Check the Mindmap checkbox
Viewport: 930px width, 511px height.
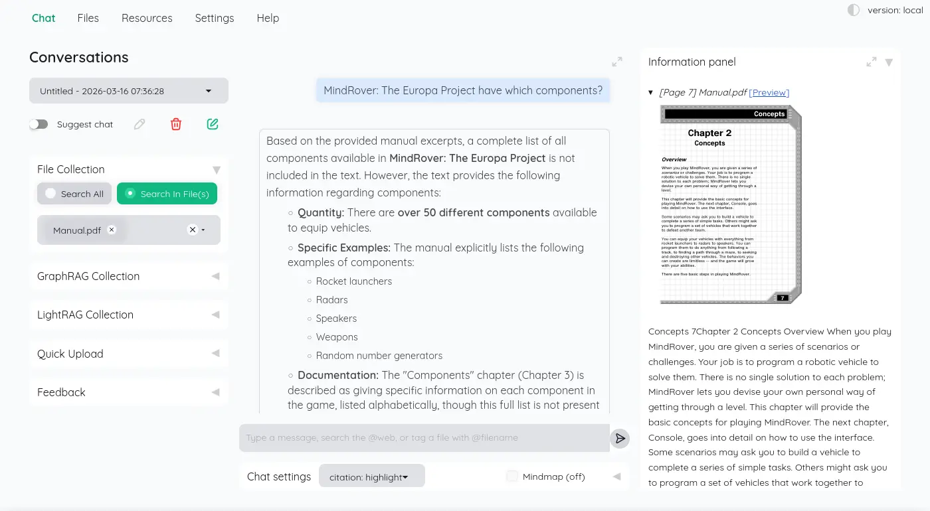point(511,476)
